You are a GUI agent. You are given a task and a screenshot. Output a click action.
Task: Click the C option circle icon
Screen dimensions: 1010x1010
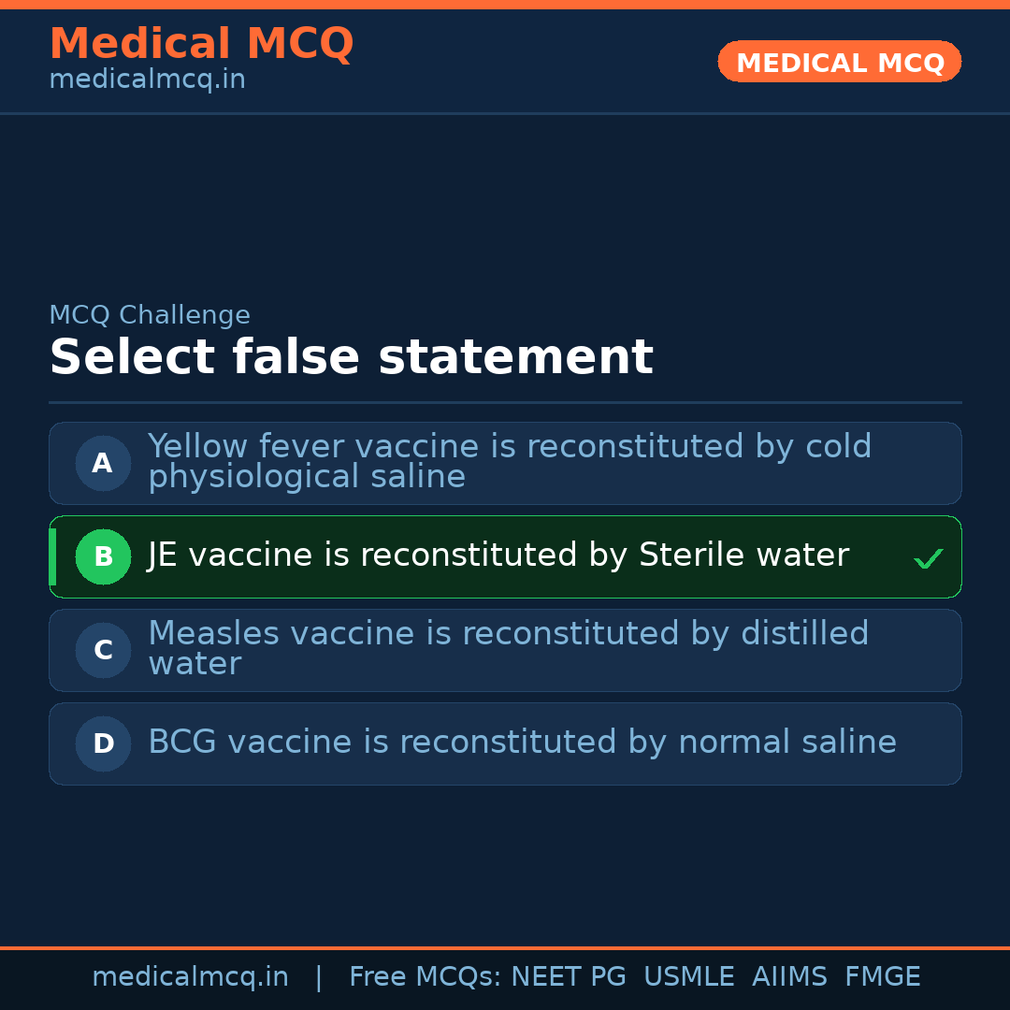click(x=103, y=650)
